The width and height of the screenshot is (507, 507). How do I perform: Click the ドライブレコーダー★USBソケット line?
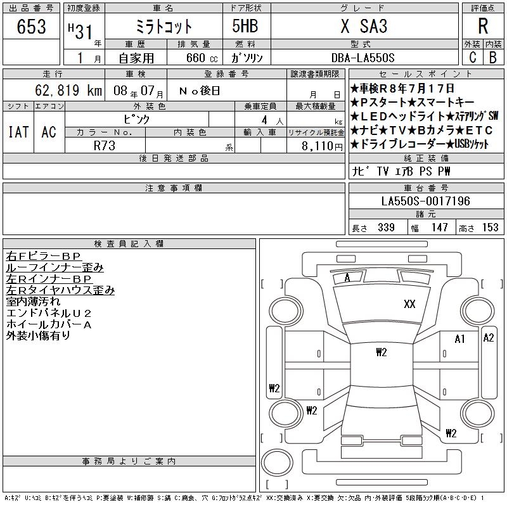pos(420,144)
